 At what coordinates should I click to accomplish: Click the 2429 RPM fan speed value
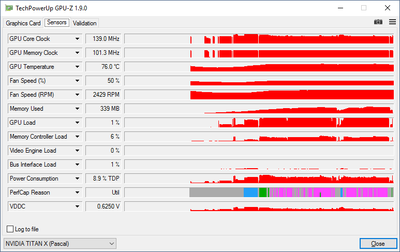coord(103,95)
